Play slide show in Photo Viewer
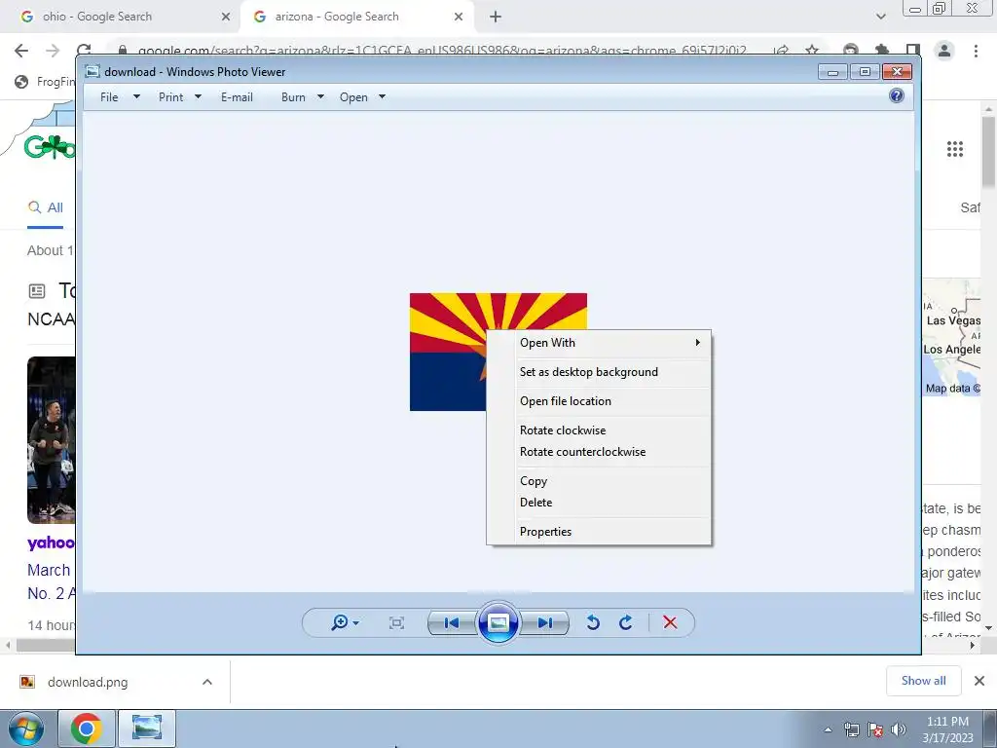The width and height of the screenshot is (997, 748). click(498, 622)
